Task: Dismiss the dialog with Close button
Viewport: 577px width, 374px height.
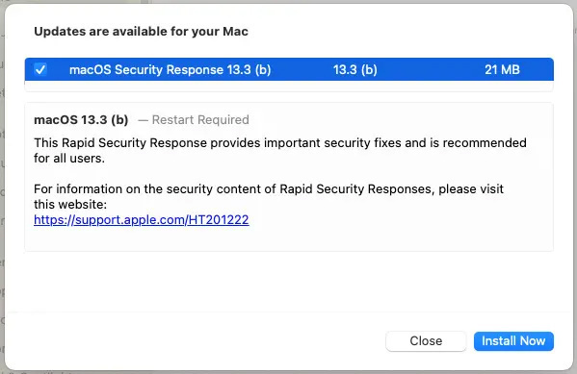Action: (426, 341)
